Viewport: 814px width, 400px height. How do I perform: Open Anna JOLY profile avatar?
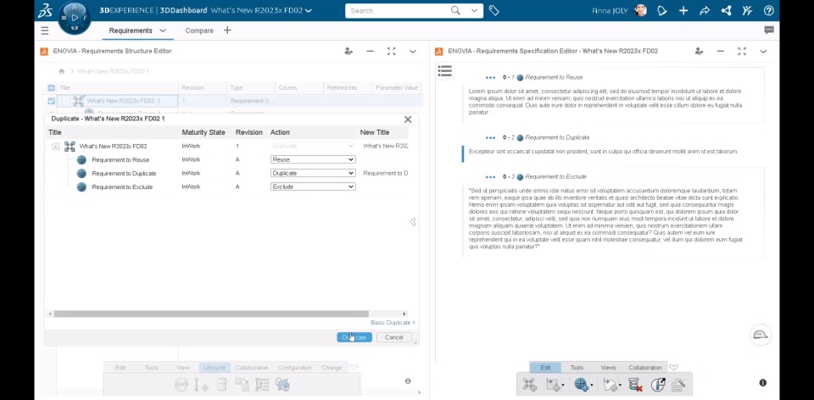pos(641,10)
